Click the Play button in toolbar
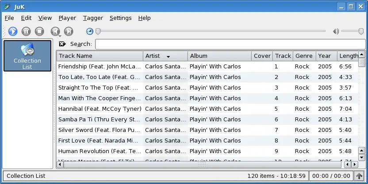This screenshot has width=368, height=184. click(x=12, y=31)
